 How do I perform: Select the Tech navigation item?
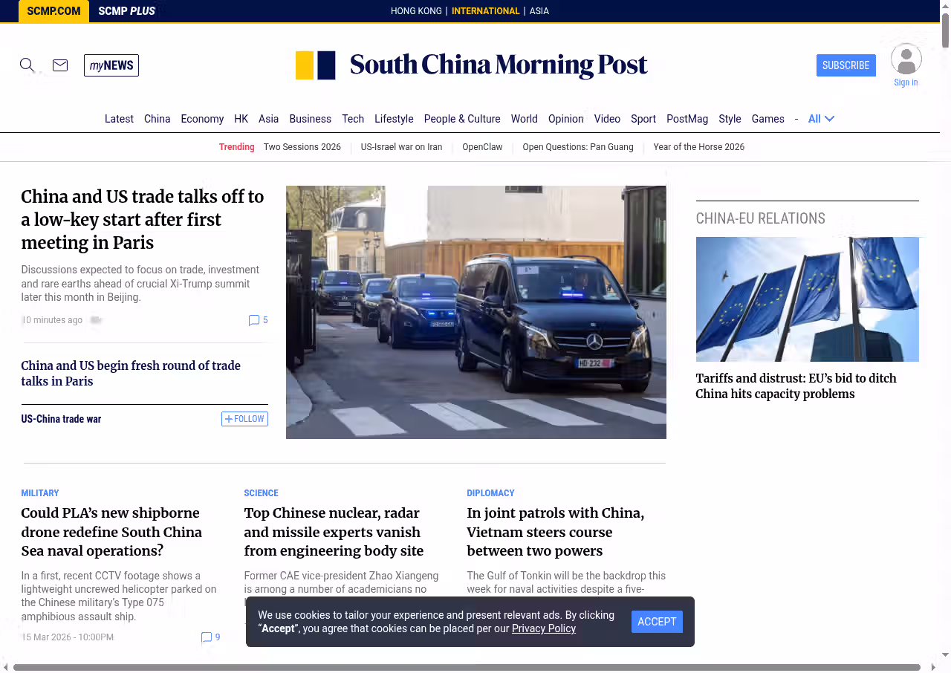[x=353, y=119]
